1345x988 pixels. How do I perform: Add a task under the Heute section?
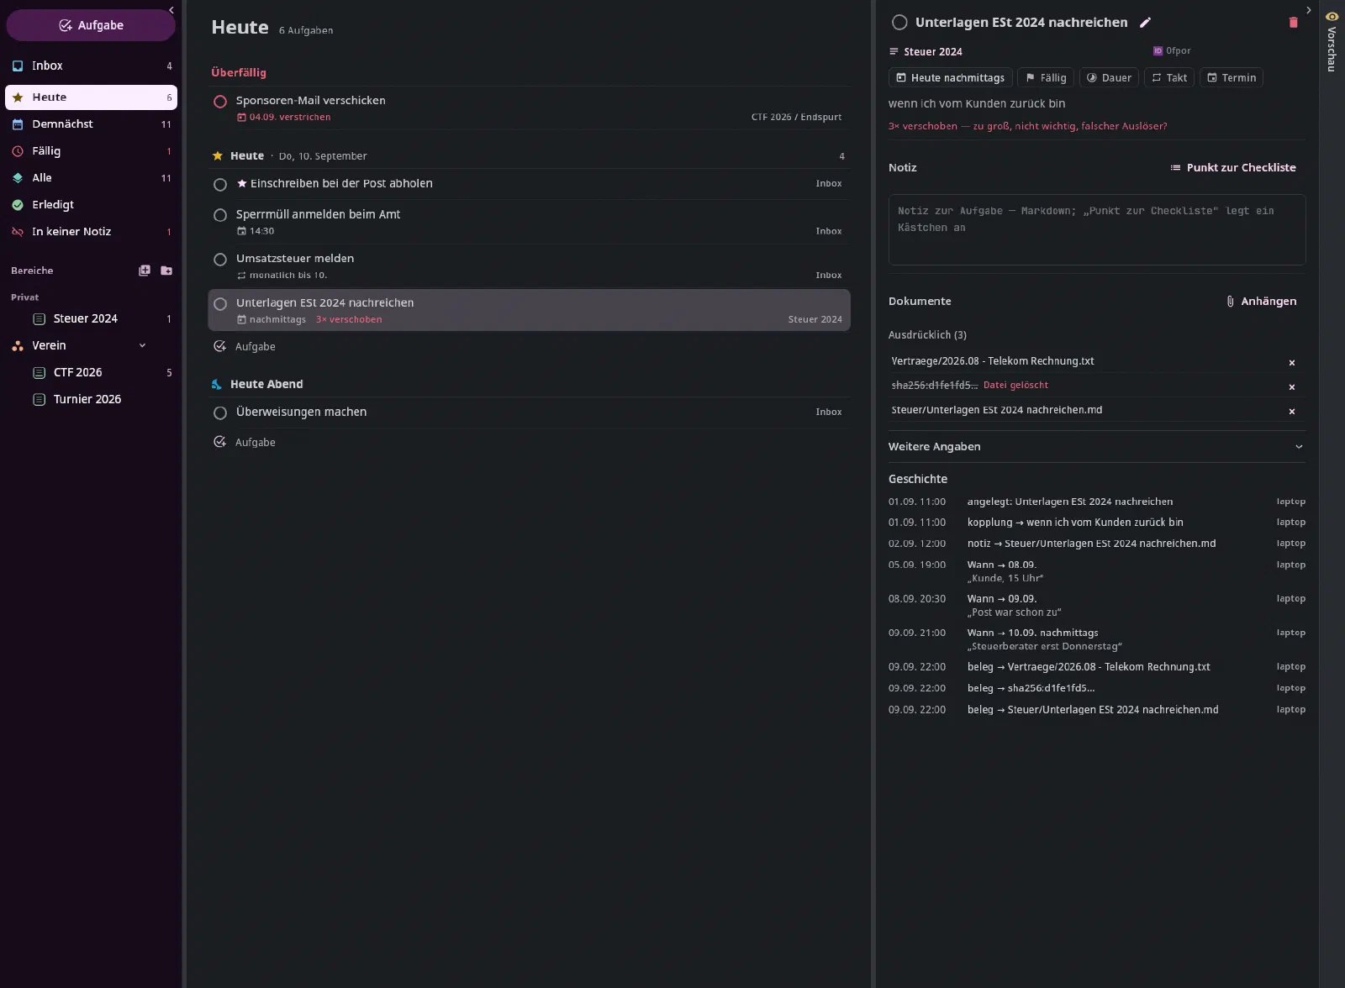(245, 346)
